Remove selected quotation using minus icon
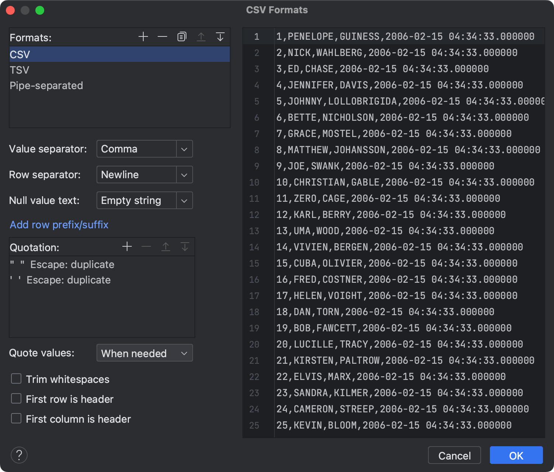Screen dimensions: 554x472 (146, 247)
